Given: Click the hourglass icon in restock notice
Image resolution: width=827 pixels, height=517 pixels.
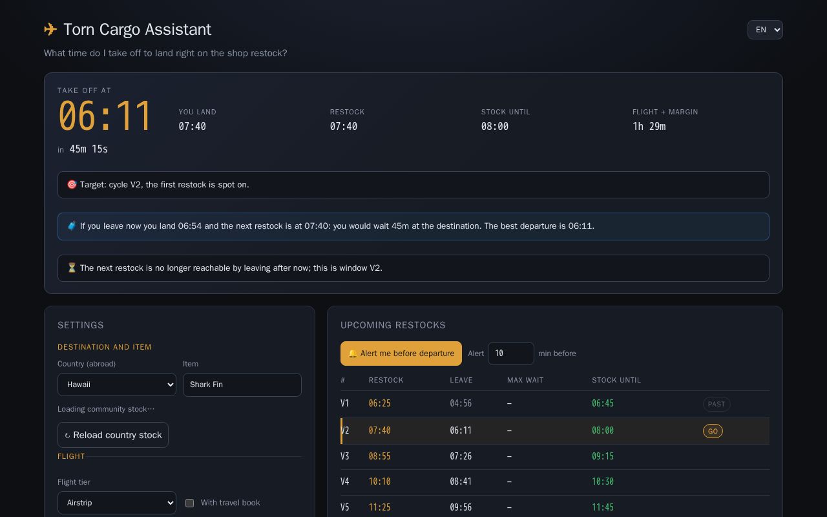Looking at the screenshot, I should coord(72,268).
